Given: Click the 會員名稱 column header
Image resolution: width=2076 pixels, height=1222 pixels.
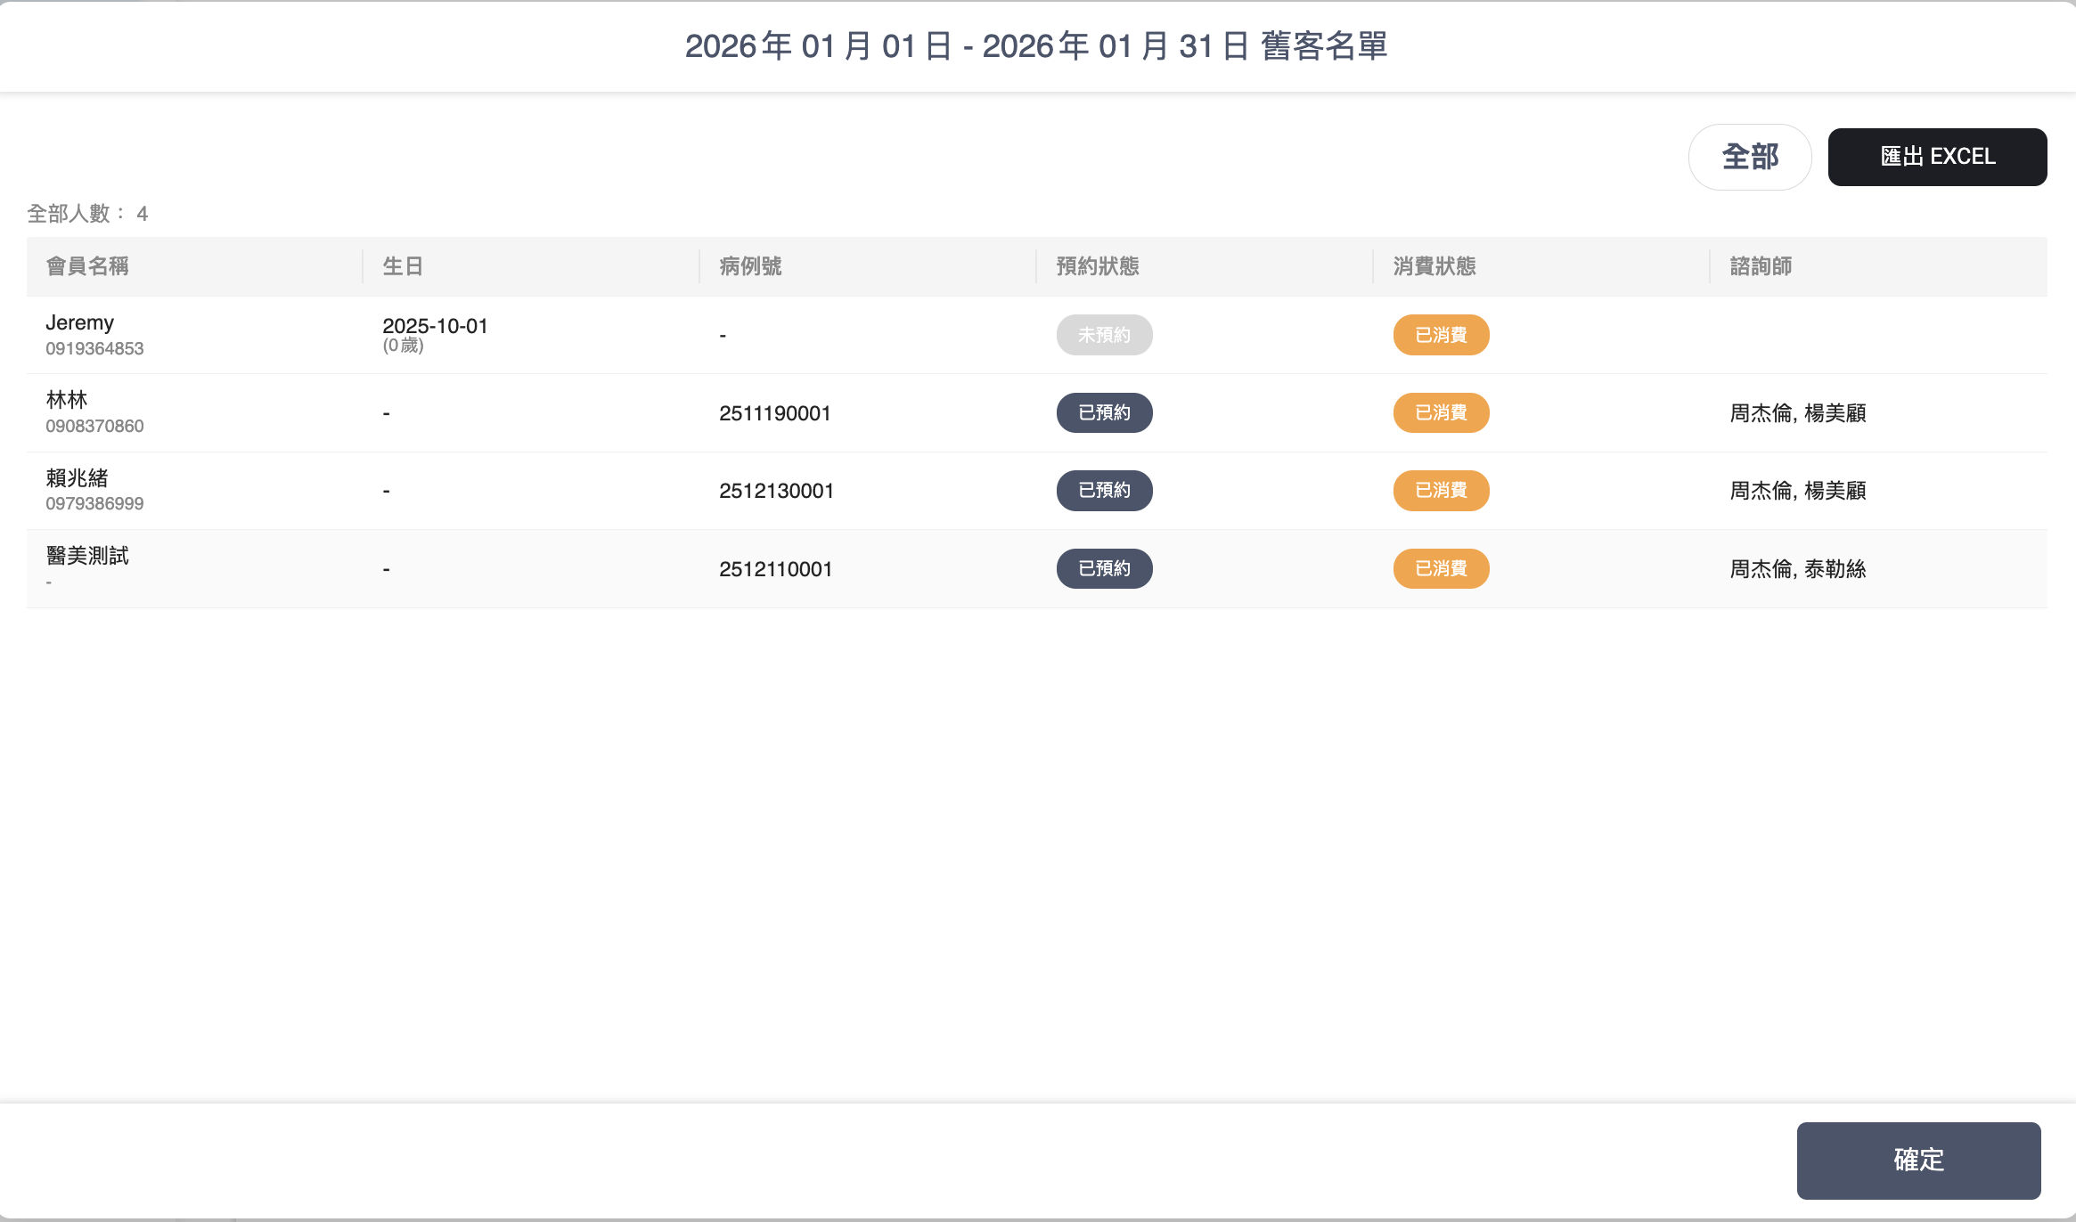Looking at the screenshot, I should [87, 266].
